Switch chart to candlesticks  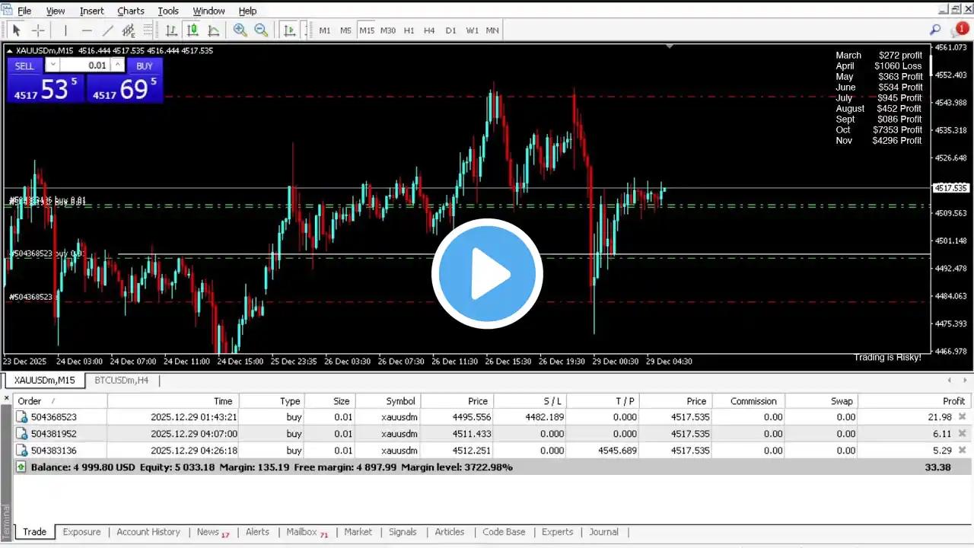pyautogui.click(x=193, y=30)
